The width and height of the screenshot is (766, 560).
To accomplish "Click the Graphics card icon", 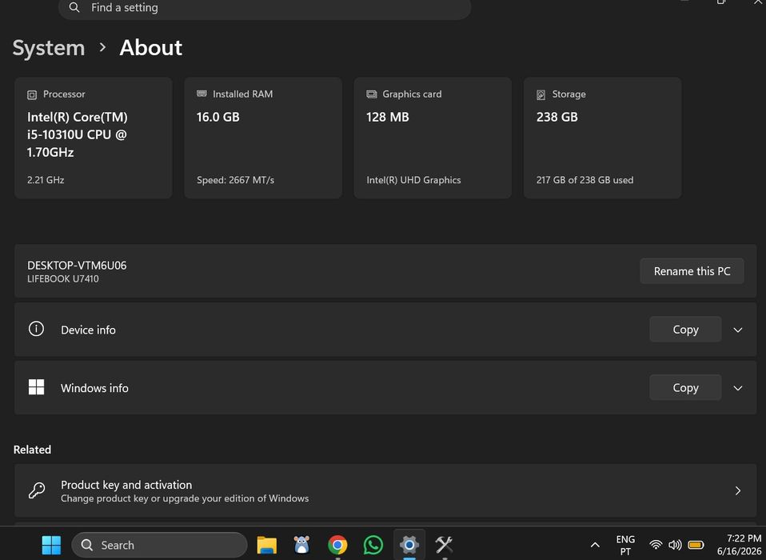I will [x=371, y=94].
